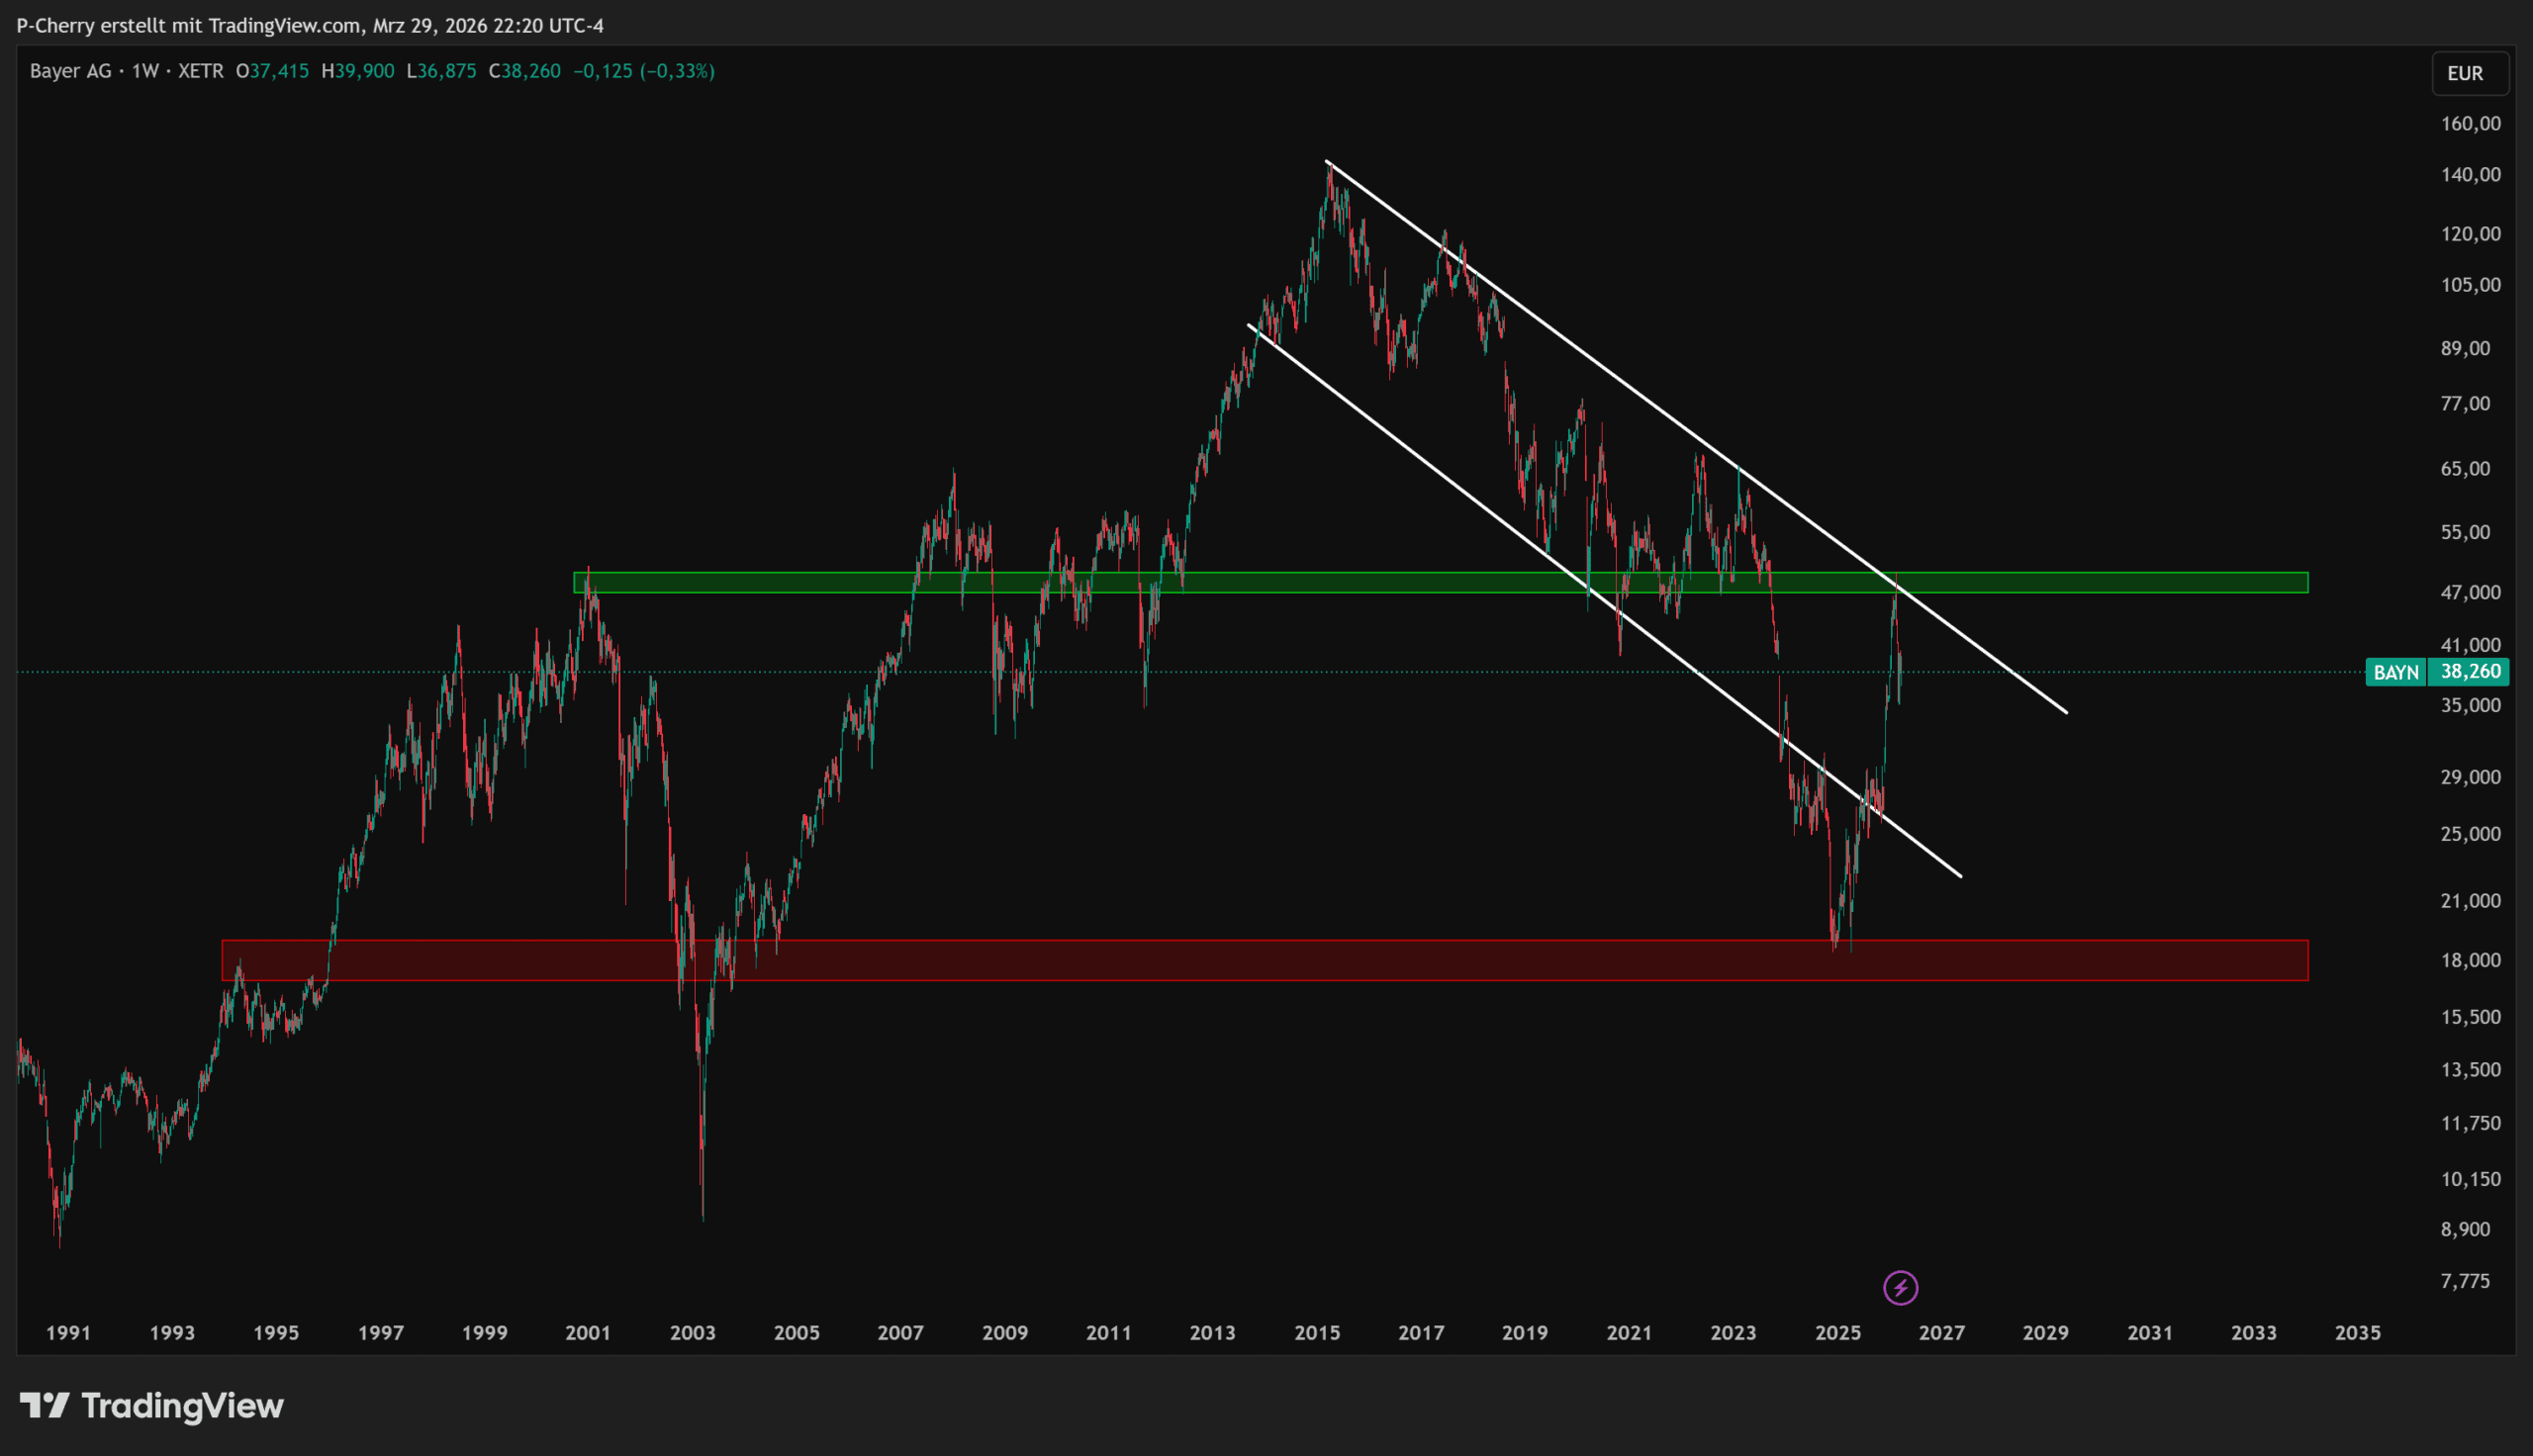The width and height of the screenshot is (2533, 1456).
Task: Click the P-Cherry TradingView.com header text
Action: pos(310,25)
